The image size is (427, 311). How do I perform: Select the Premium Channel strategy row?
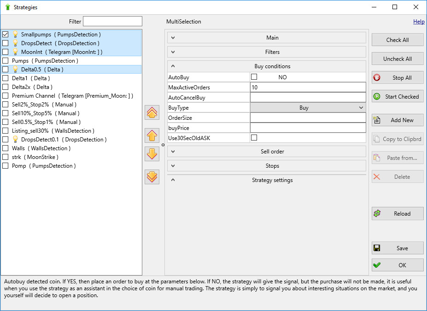(71, 95)
